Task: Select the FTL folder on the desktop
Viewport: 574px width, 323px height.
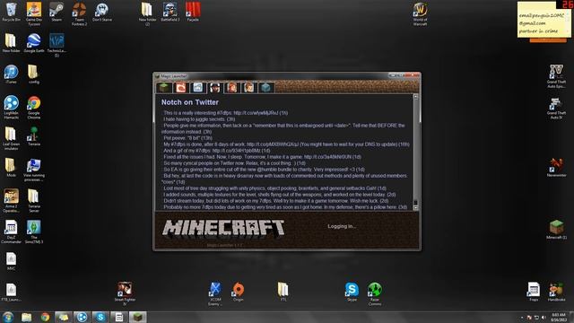Action: tap(283, 292)
